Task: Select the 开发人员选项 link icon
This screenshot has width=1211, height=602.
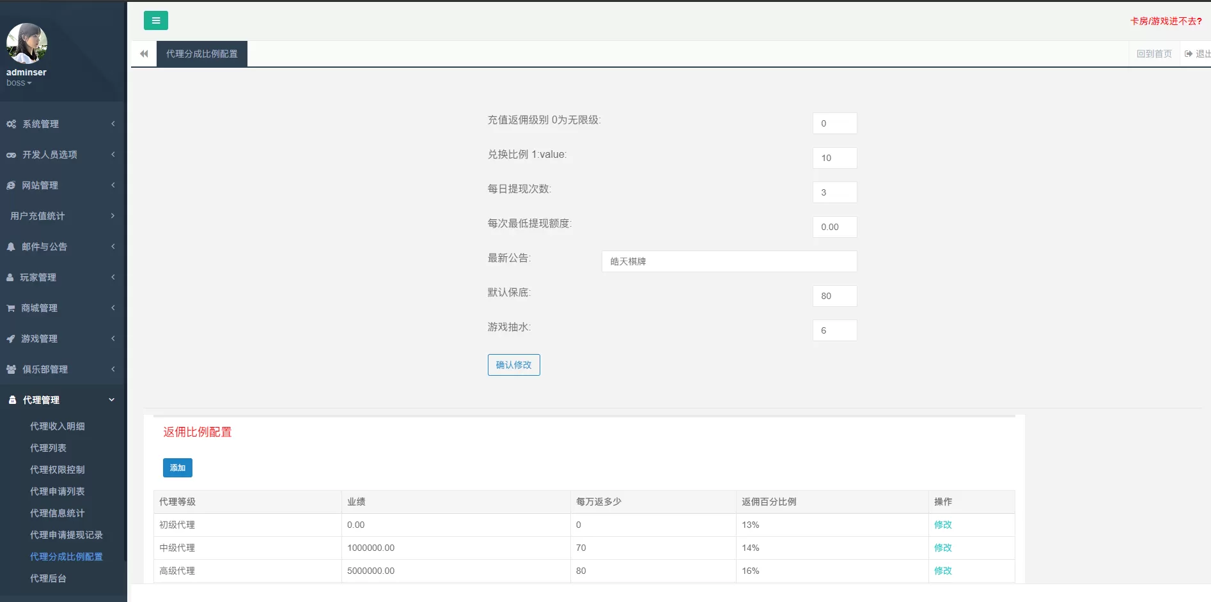Action: [11, 155]
